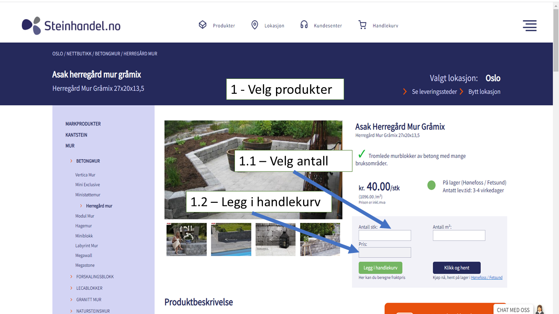This screenshot has width=559, height=314.
Task: Click the Steinhandel.no logo
Action: [x=71, y=26]
